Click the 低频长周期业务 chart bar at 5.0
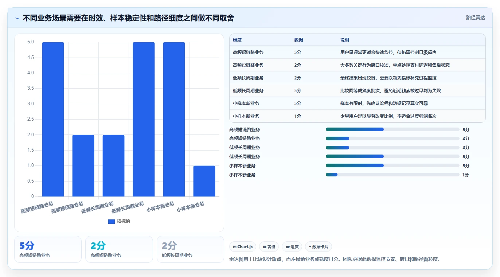 pos(144,119)
